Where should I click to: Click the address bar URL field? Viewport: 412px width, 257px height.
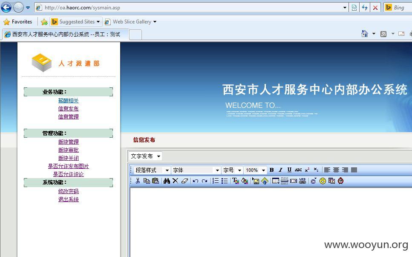click(192, 8)
